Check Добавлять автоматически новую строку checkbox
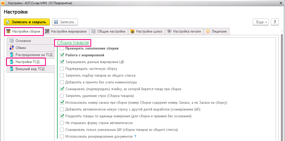The height and width of the screenshot is (141, 285). click(x=62, y=109)
